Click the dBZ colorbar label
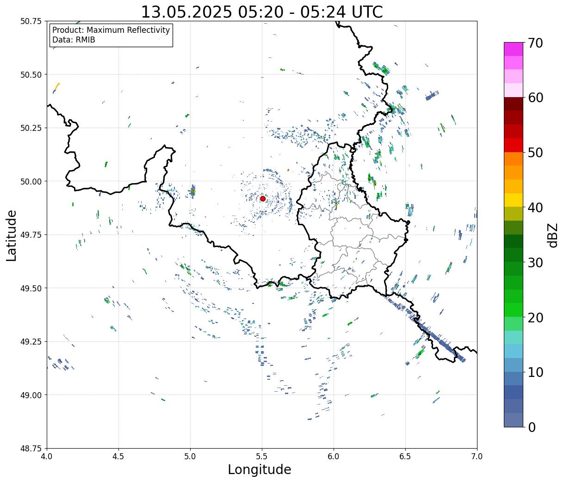 click(x=552, y=234)
